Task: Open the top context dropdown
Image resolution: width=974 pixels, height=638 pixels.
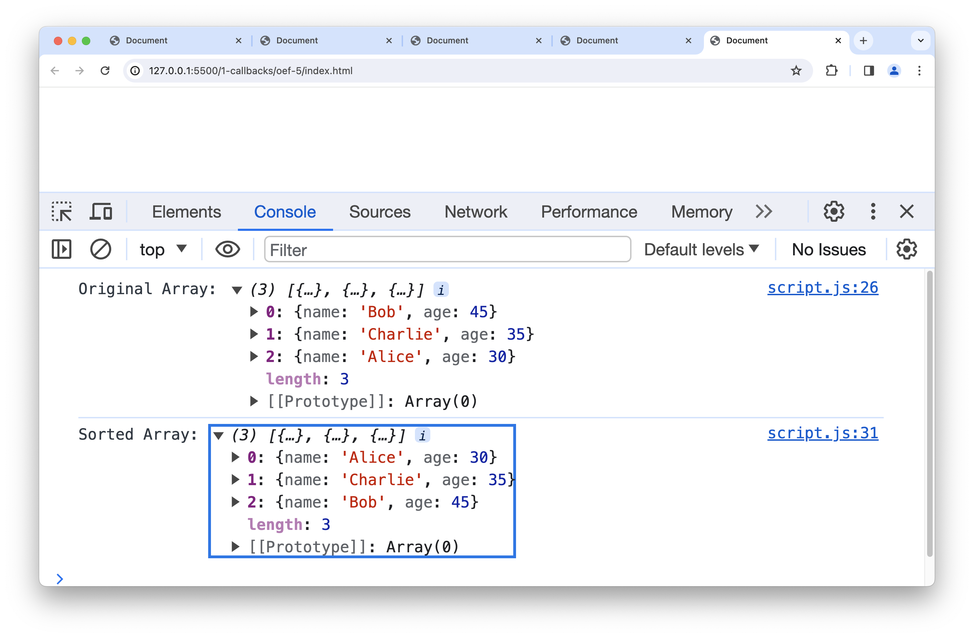Action: click(x=163, y=249)
